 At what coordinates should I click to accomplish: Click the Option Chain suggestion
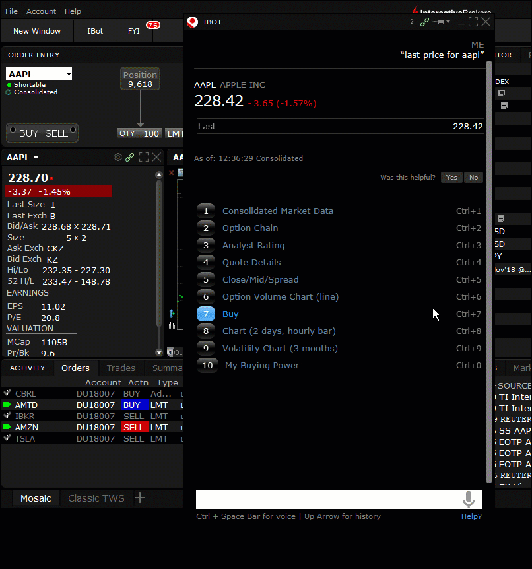tap(250, 228)
